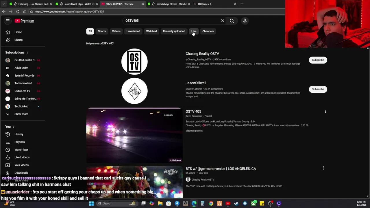370x208 pixels.
Task: Click View full playlist link
Action: coord(194,131)
